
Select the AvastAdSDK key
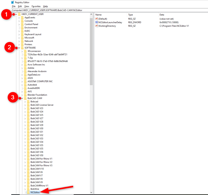point(34,88)
